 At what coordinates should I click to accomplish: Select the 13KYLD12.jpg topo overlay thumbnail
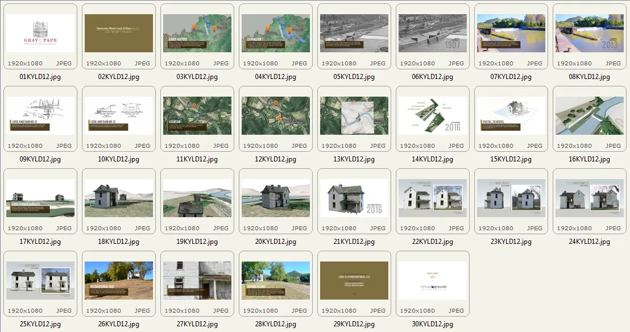[354, 116]
